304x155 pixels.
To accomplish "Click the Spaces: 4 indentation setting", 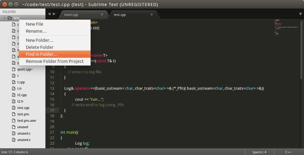I will point(259,152).
